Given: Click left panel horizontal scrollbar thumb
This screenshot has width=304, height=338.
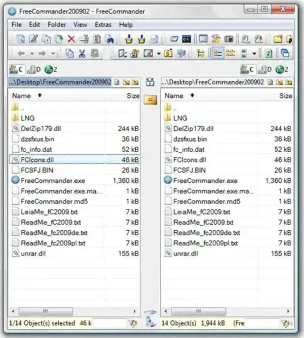Looking at the screenshot, I should (x=46, y=311).
